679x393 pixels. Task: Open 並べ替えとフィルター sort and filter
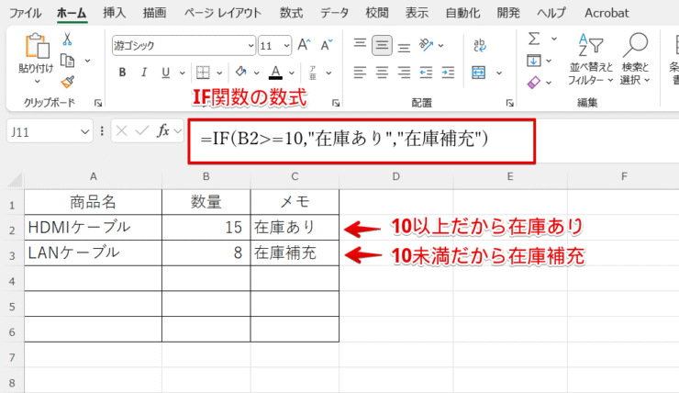pos(590,59)
